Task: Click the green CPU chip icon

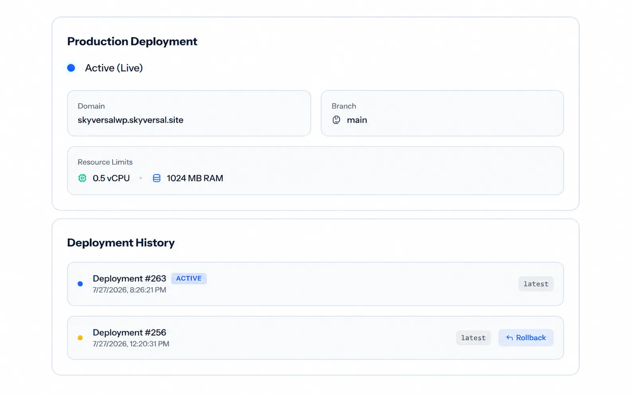Action: coord(82,178)
